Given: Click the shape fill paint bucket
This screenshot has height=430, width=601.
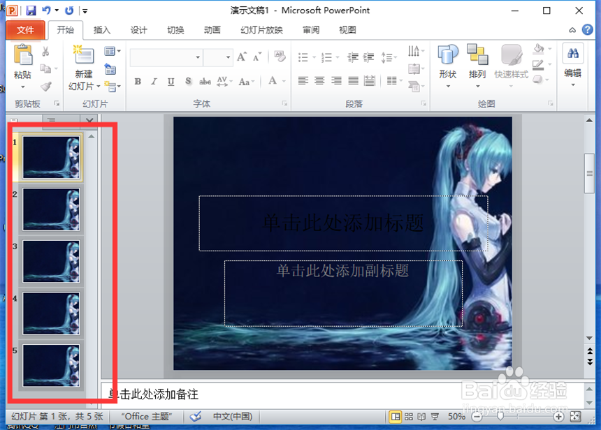Looking at the screenshot, I should click(x=539, y=49).
